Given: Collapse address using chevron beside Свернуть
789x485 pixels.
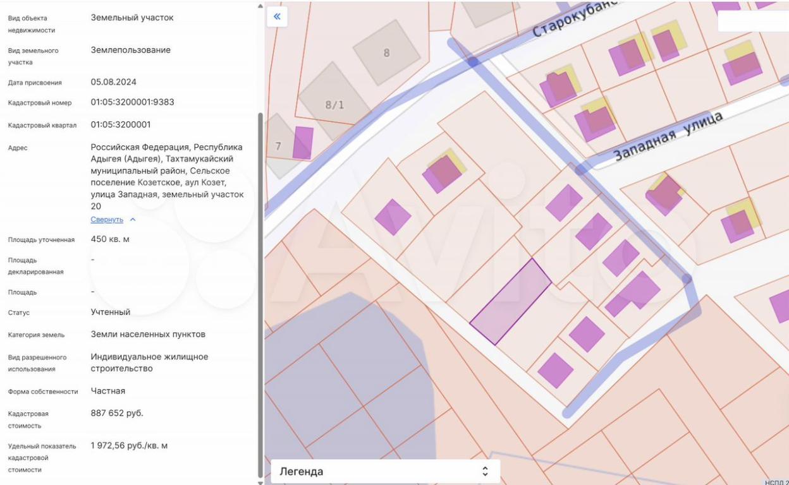Looking at the screenshot, I should pos(133,219).
